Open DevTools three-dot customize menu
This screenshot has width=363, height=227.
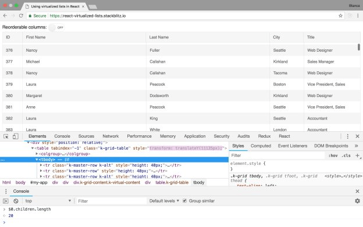click(x=347, y=136)
